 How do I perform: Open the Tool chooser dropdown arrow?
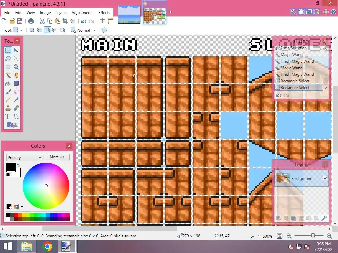21,30
